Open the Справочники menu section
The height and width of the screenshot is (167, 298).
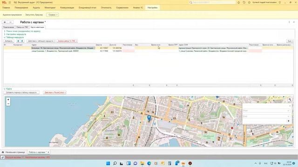[x=122, y=8]
